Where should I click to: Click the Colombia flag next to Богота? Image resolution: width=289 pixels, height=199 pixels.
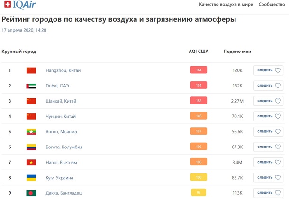[31, 147]
